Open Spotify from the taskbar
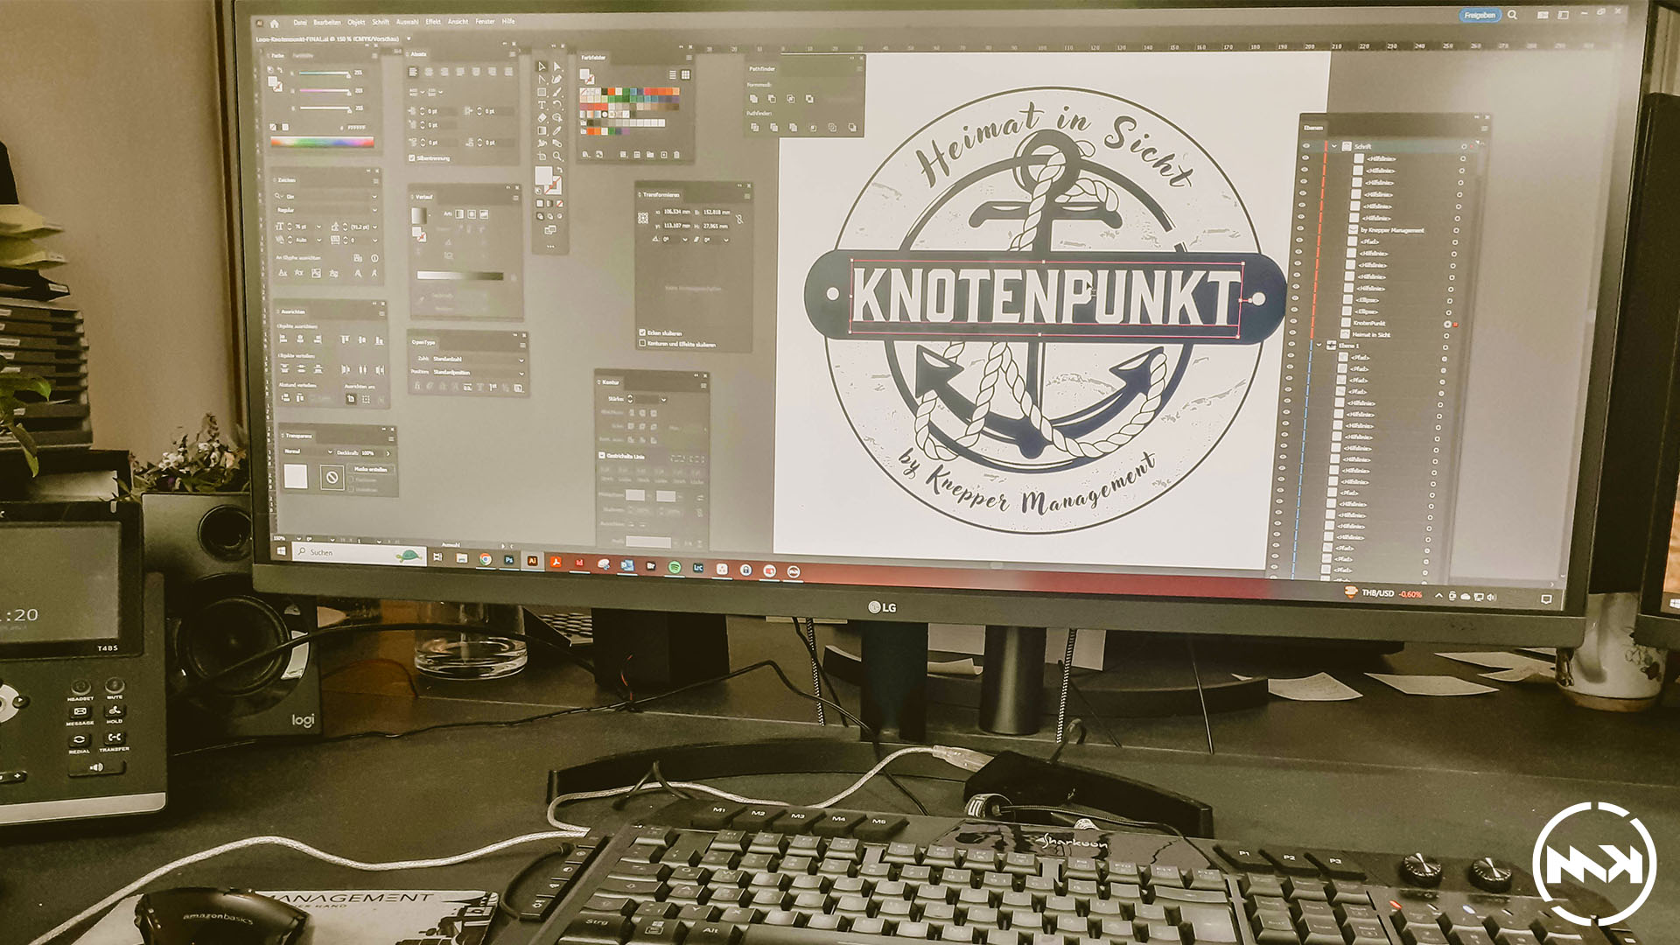Image resolution: width=1680 pixels, height=945 pixels. pos(675,567)
